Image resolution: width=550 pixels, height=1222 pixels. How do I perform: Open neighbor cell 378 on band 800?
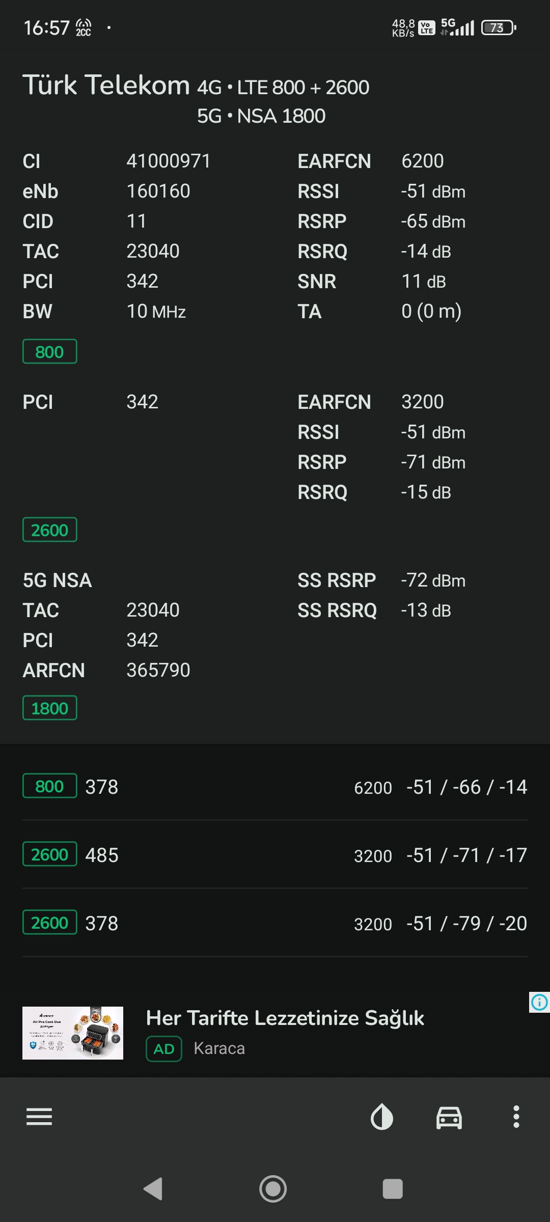tap(275, 787)
